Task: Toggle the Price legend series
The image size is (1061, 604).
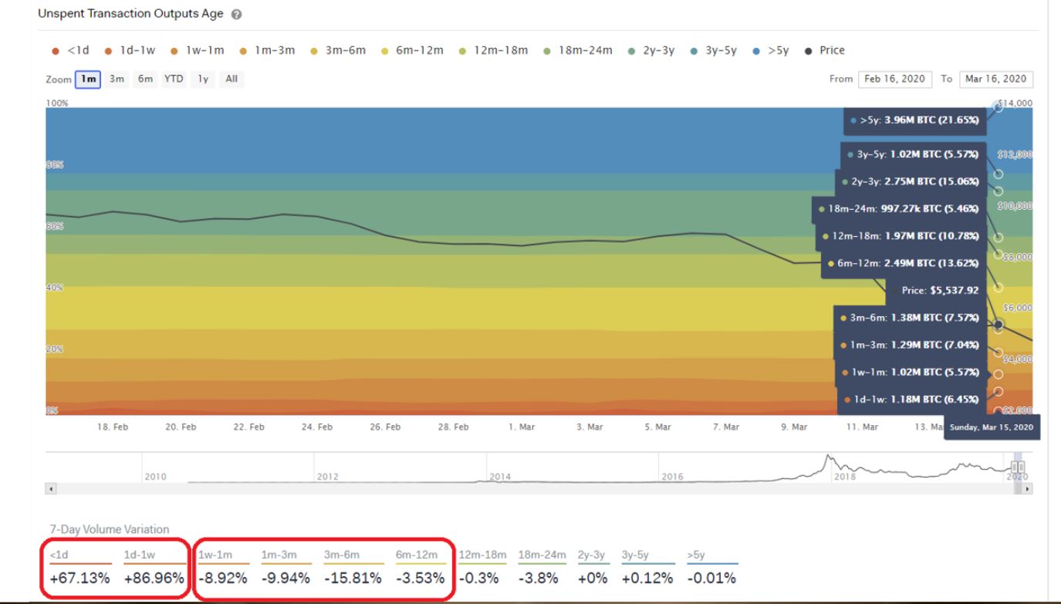Action: point(824,50)
